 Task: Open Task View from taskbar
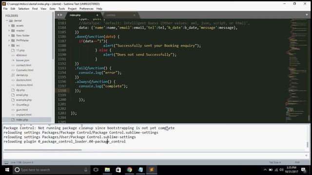point(96,170)
